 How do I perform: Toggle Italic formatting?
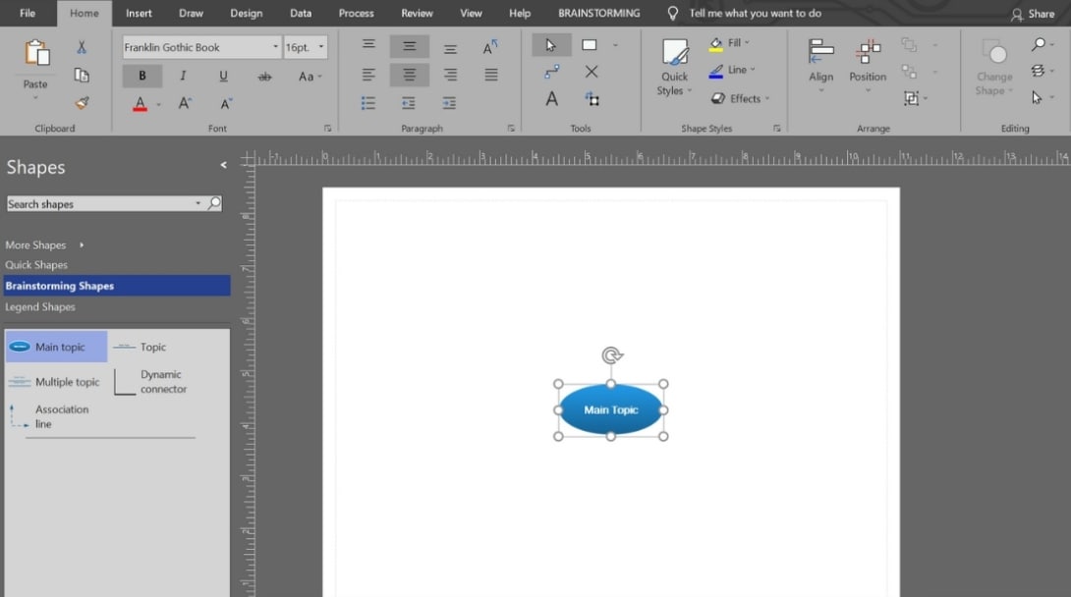pos(183,76)
